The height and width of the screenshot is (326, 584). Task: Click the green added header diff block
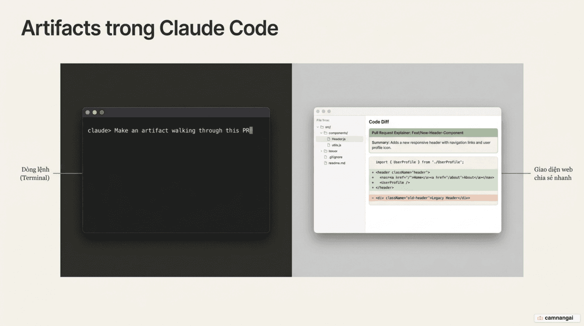433,180
